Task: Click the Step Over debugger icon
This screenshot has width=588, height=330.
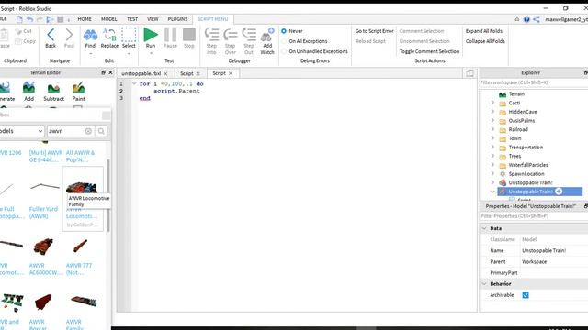Action: [x=231, y=35]
